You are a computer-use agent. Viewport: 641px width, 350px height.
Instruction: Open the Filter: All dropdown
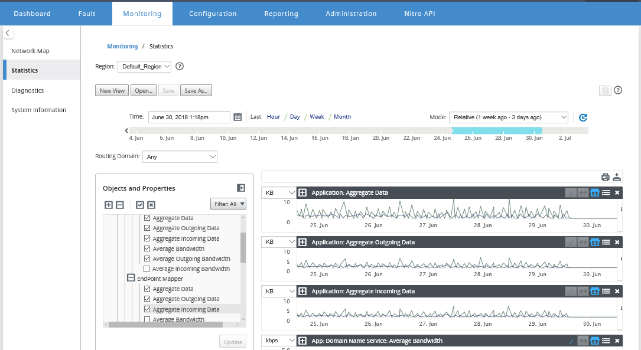click(x=228, y=204)
